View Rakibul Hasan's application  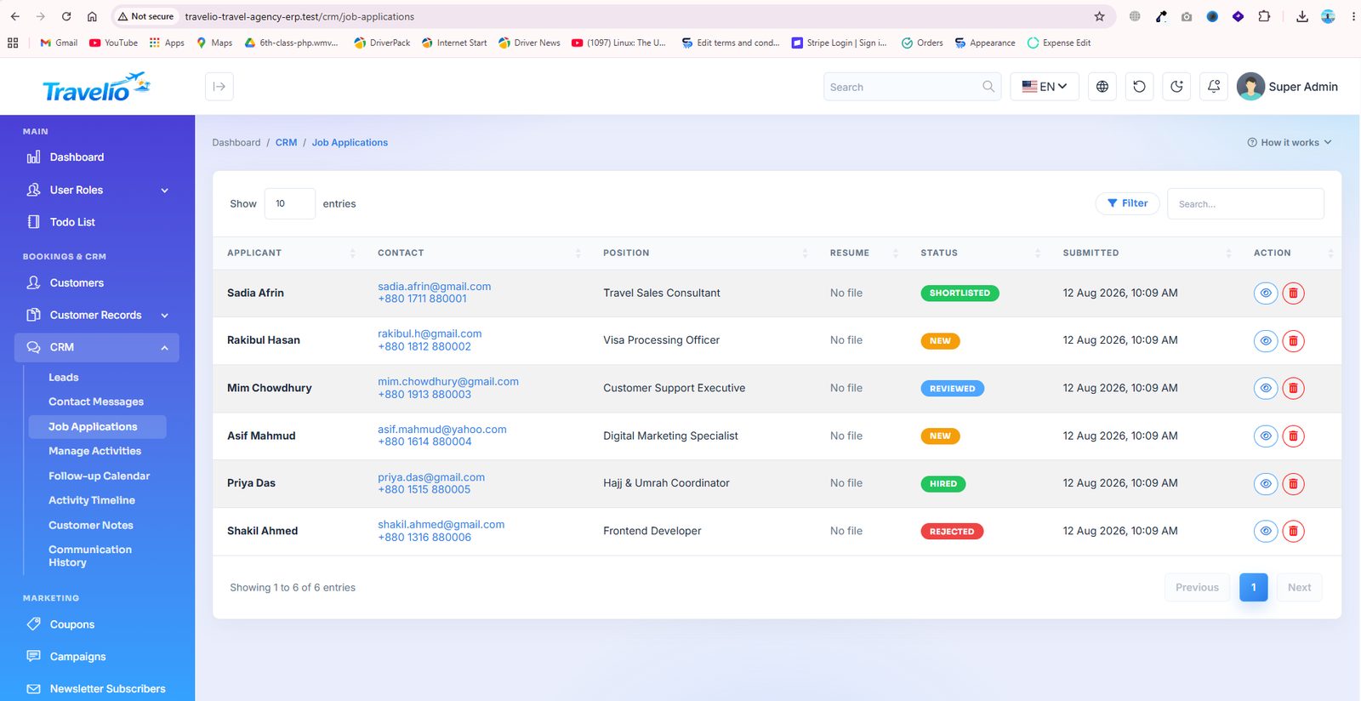(1266, 340)
